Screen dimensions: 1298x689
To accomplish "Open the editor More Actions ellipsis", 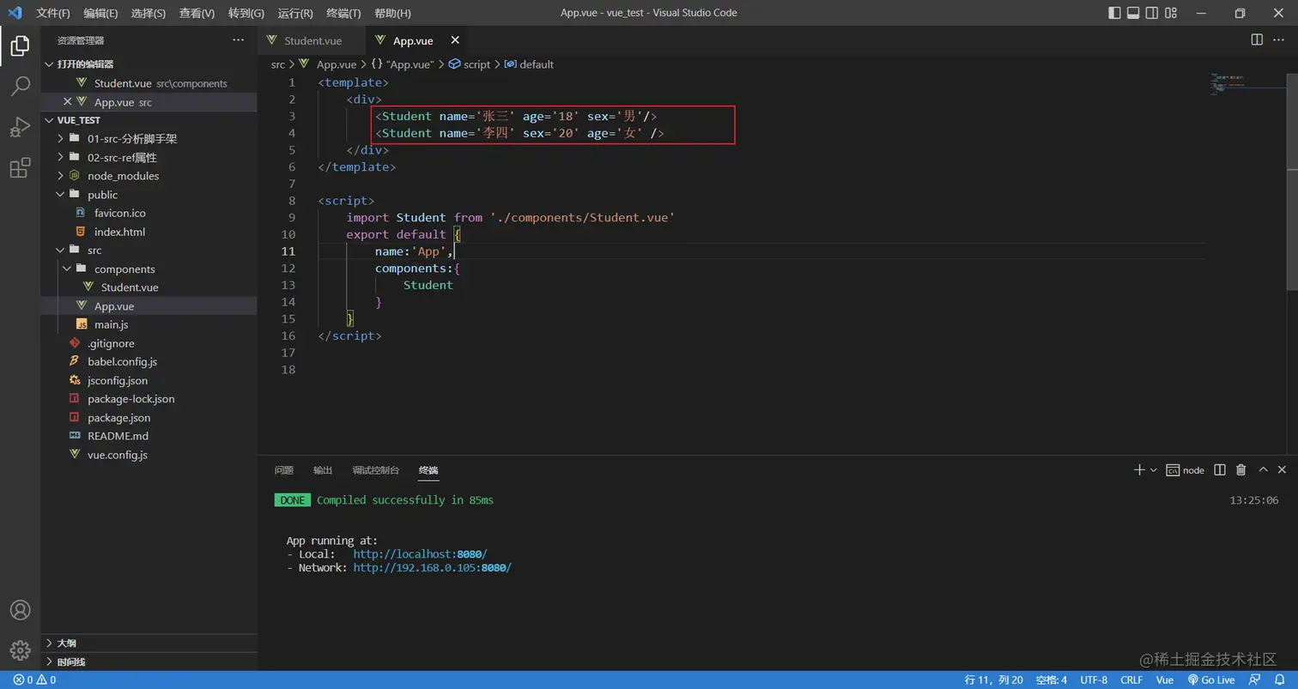I will coord(1281,39).
